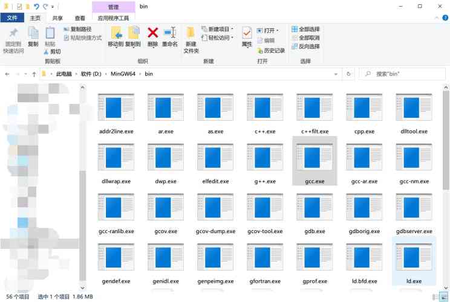Click 全部取消 deselect all
Image resolution: width=450 pixels, height=302 pixels.
point(305,38)
